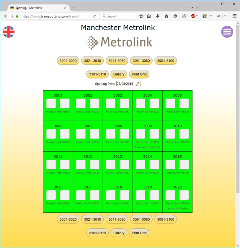Open Adblock Plus dropdown arrow
Screen dimensions: 240x248
pos(197,16)
